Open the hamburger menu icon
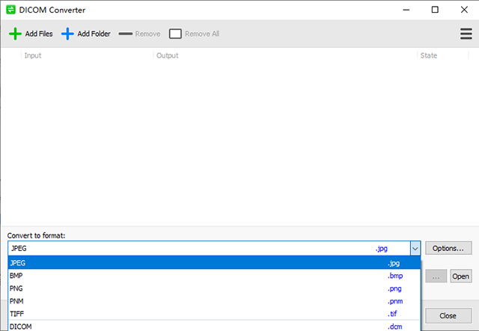Viewport: 479px width, 331px height. (x=466, y=34)
